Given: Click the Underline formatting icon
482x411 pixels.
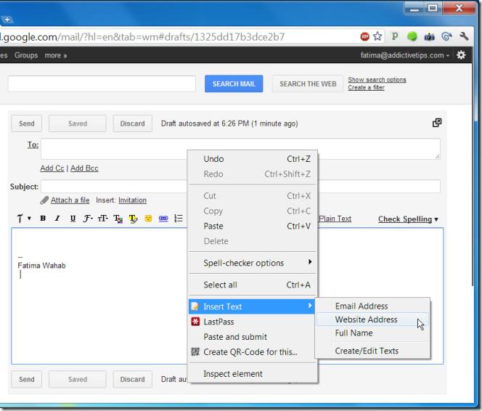Looking at the screenshot, I should (73, 219).
